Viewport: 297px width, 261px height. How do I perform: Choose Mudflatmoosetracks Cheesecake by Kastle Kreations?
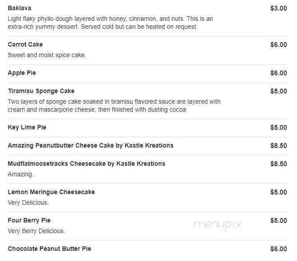(x=86, y=164)
